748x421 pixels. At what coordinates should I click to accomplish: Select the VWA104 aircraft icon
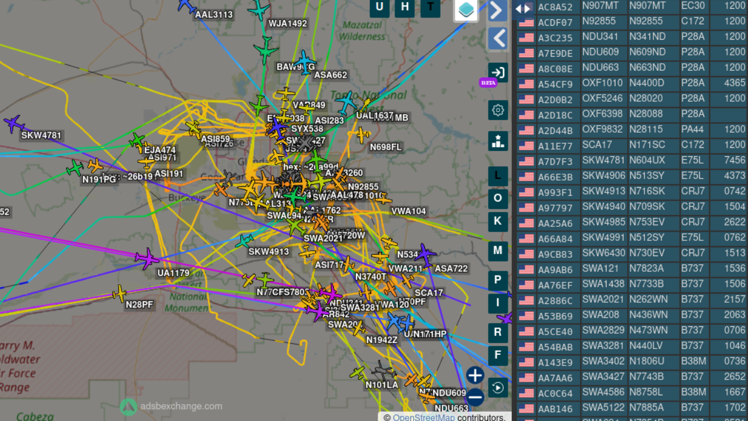coord(383,199)
